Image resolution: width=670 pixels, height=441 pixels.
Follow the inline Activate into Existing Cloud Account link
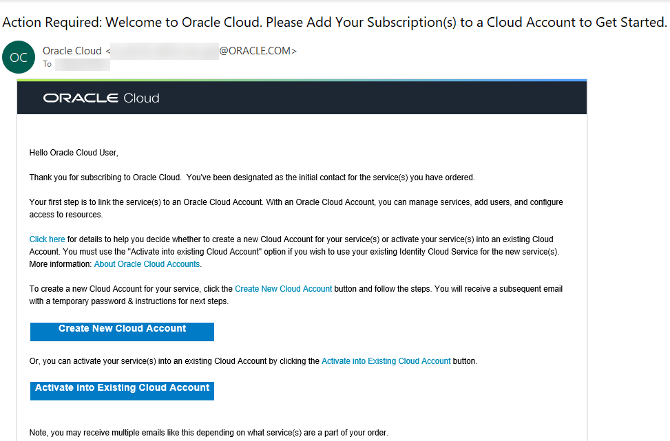pyautogui.click(x=386, y=361)
